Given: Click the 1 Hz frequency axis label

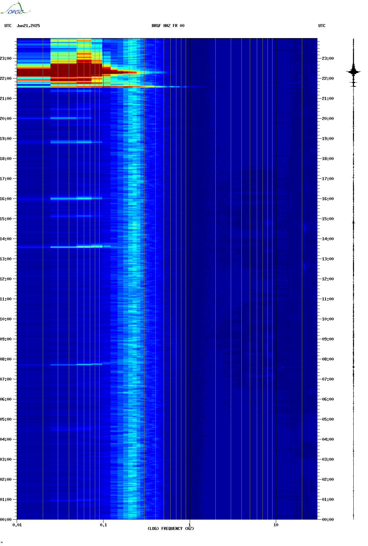Looking at the screenshot, I should [x=190, y=525].
